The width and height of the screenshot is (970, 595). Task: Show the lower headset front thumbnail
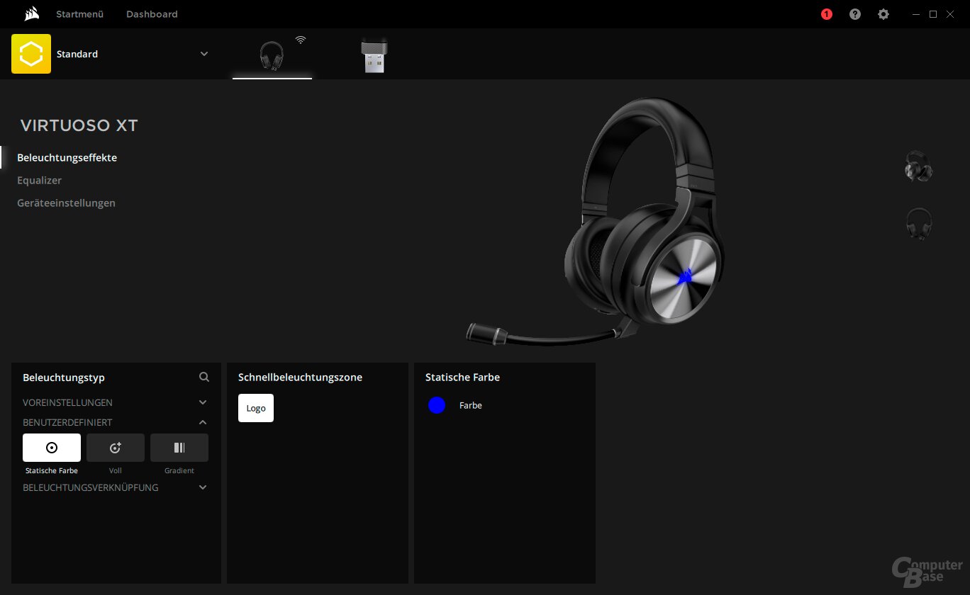[x=919, y=223]
